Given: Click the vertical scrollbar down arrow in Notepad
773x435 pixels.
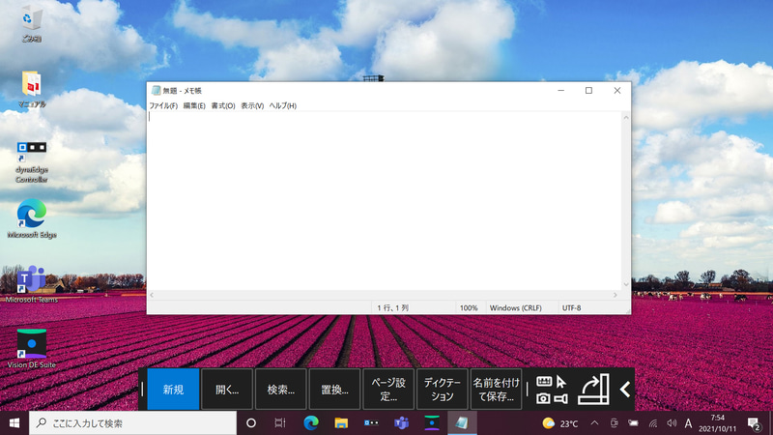Looking at the screenshot, I should point(626,284).
